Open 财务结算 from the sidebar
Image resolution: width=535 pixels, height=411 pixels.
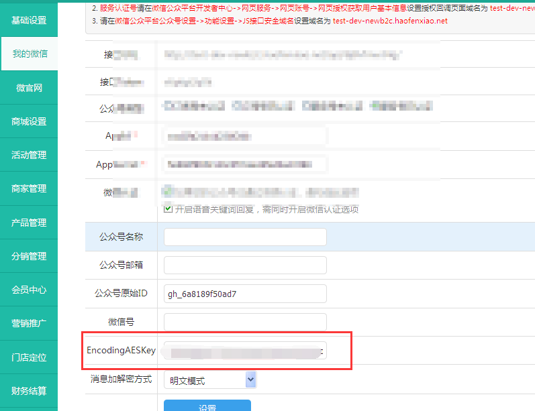coord(29,391)
